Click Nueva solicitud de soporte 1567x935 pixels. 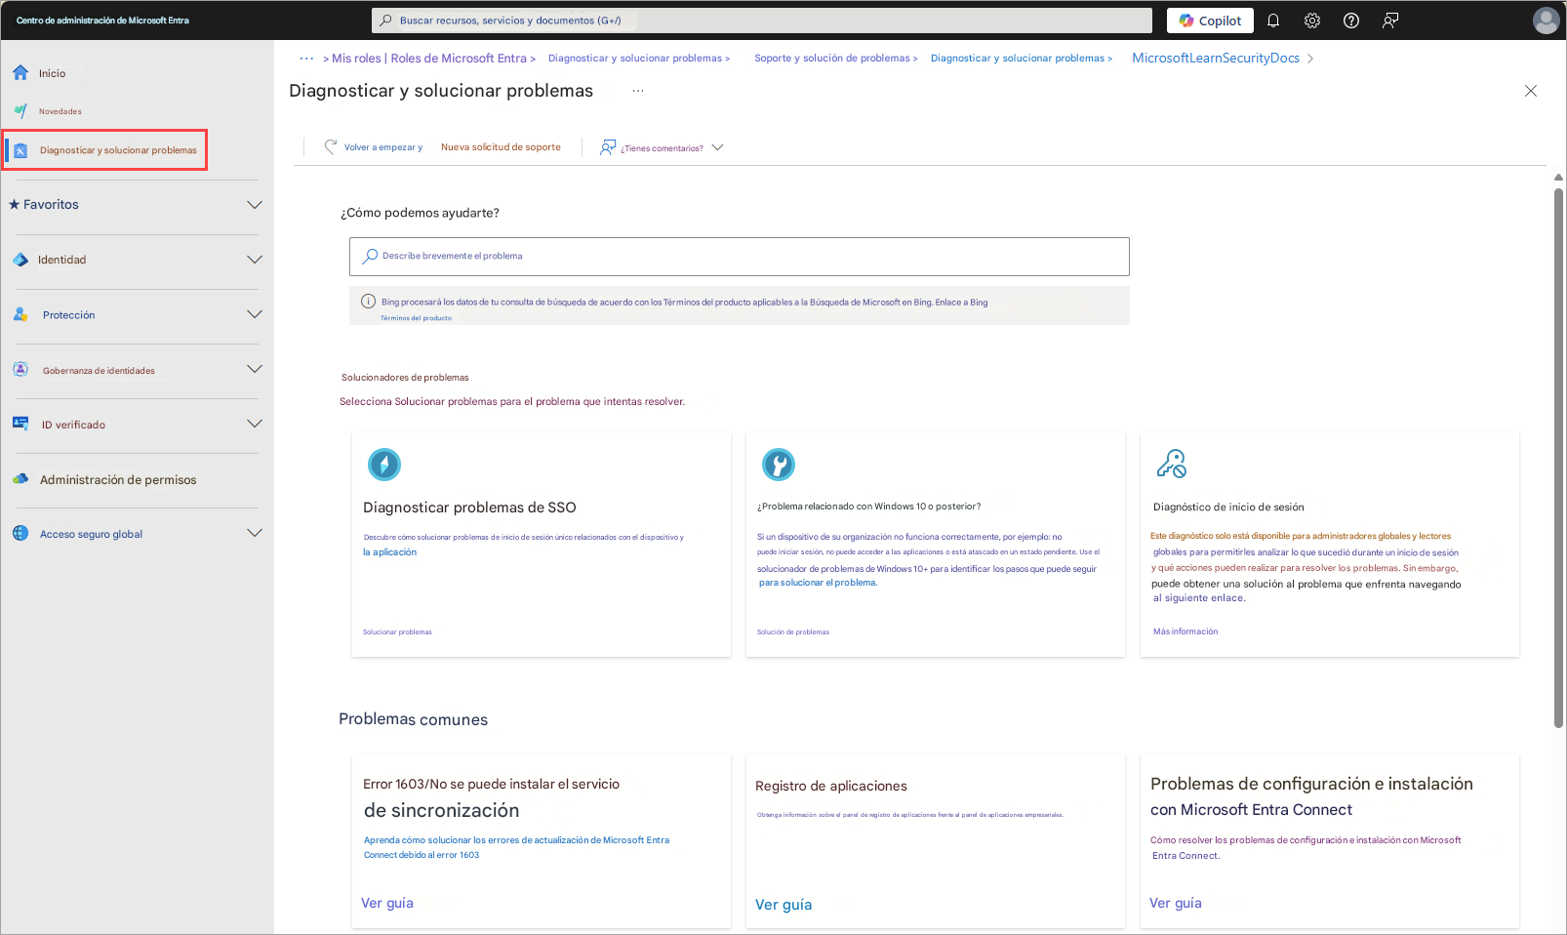click(501, 147)
